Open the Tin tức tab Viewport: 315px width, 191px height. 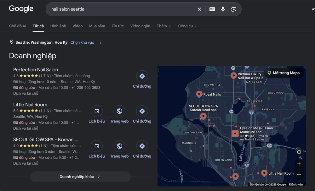[117, 26]
